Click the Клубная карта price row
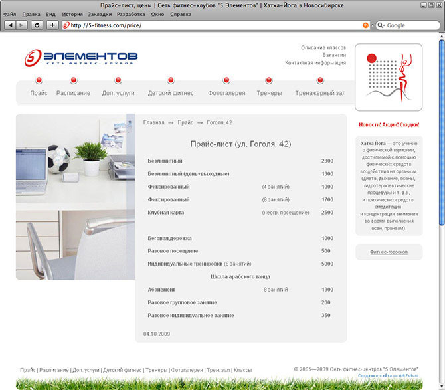 [x=240, y=213]
